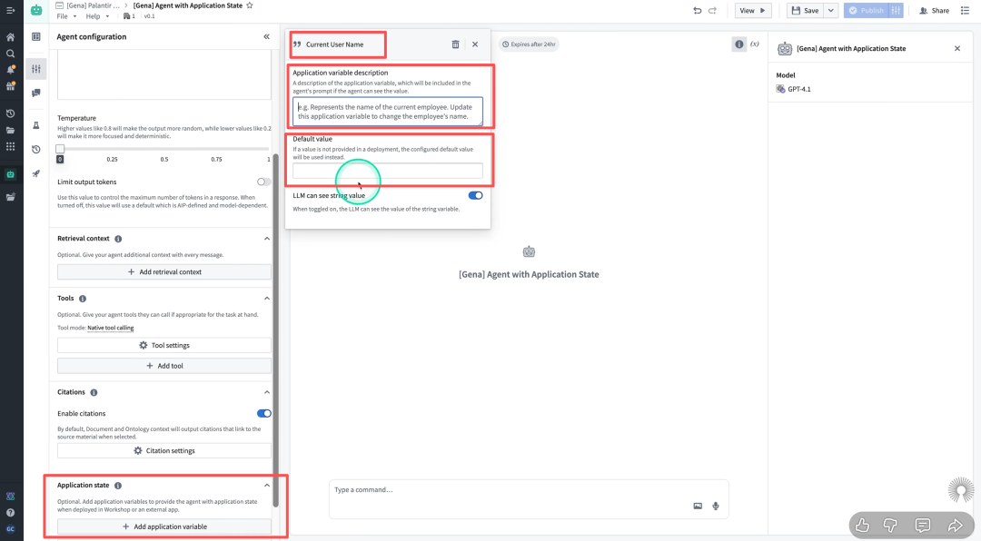Open the GC user avatar
Viewport: 981px width, 541px height.
point(10,528)
